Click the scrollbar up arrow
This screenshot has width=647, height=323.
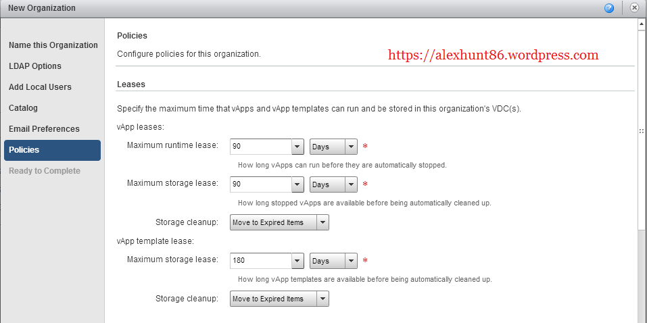coord(642,24)
